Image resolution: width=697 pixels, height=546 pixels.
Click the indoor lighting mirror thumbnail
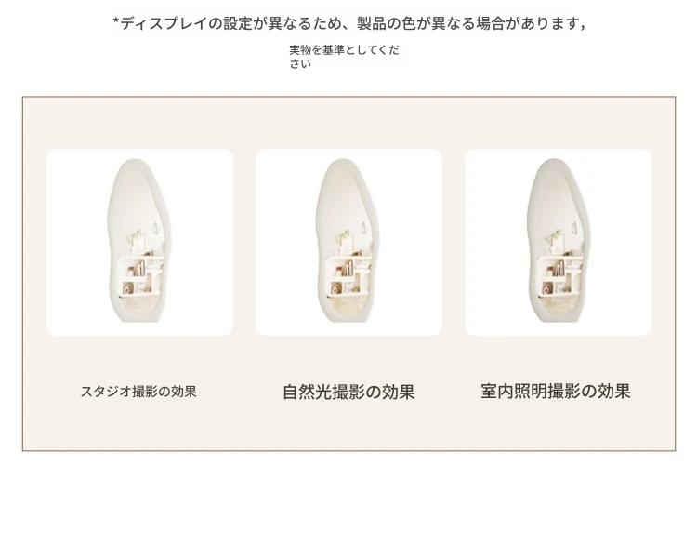click(x=558, y=243)
